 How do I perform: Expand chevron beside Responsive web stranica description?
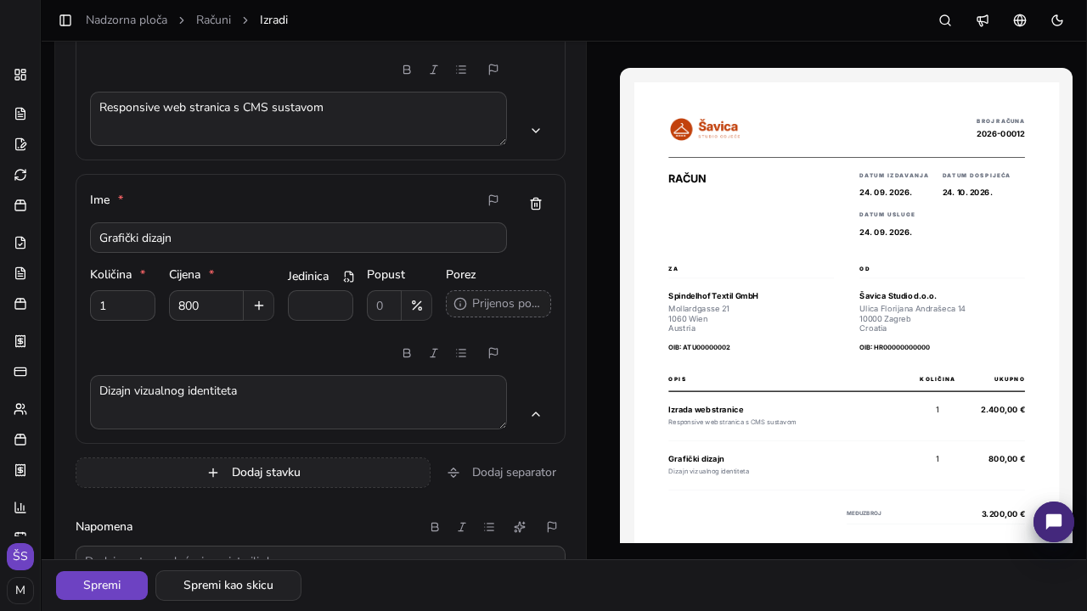click(536, 131)
